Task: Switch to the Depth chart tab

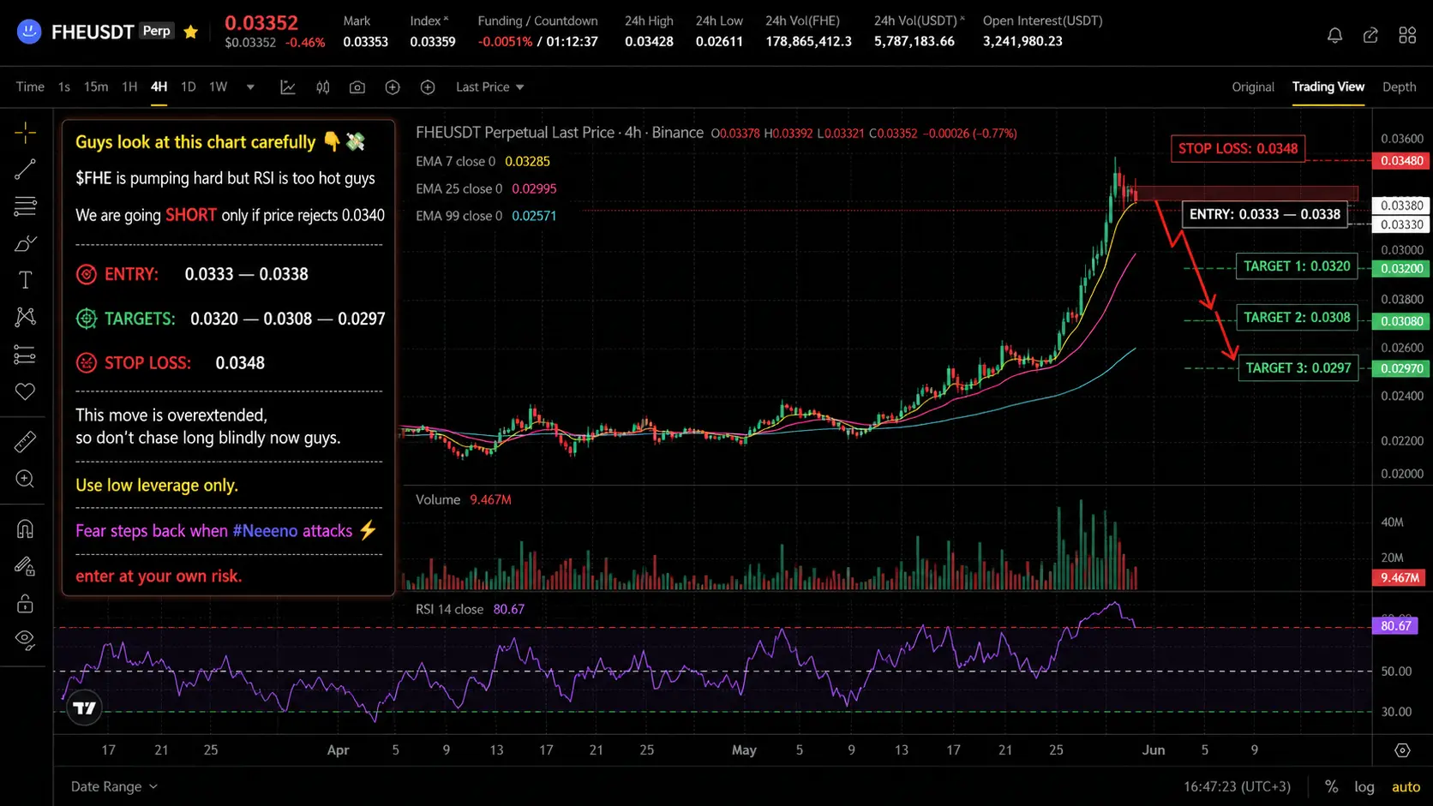Action: coord(1399,87)
